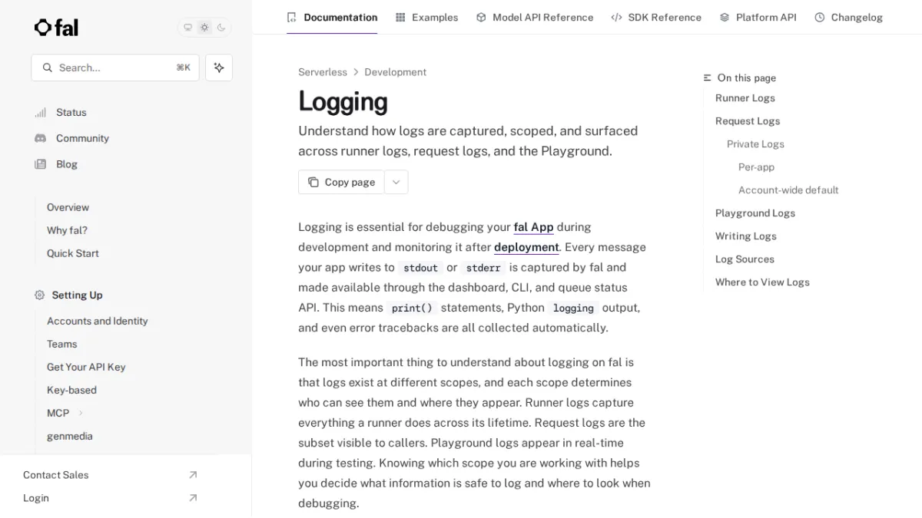Open the Teams page
Viewport: 922px width, 518px height.
62,344
